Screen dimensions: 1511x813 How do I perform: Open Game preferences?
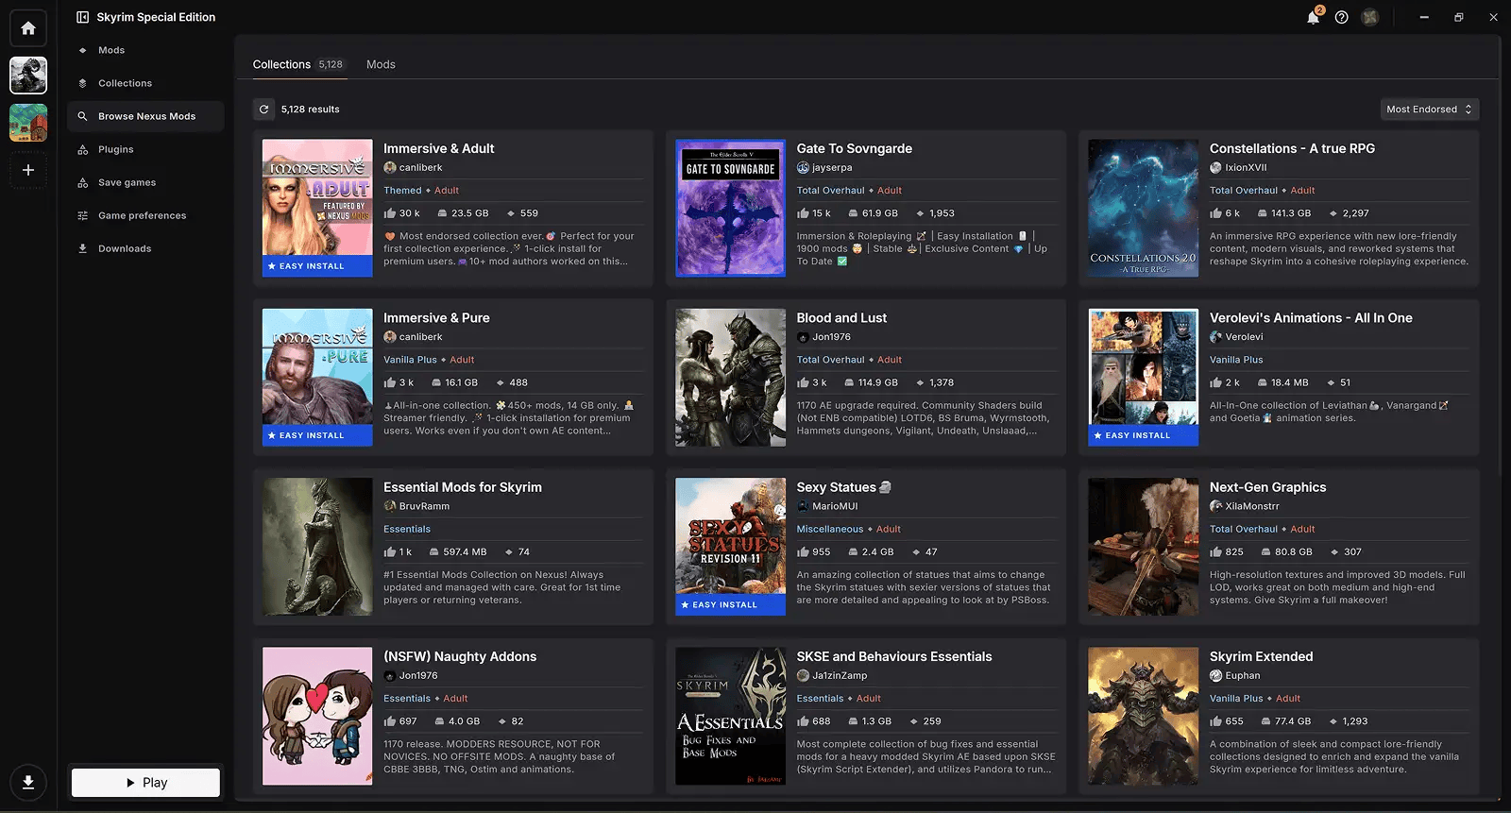(145, 215)
